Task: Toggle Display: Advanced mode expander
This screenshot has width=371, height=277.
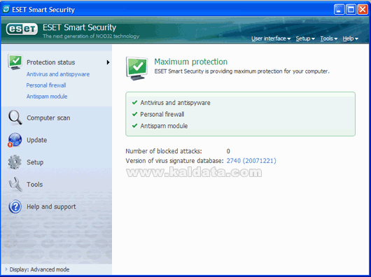Action: coord(6,269)
